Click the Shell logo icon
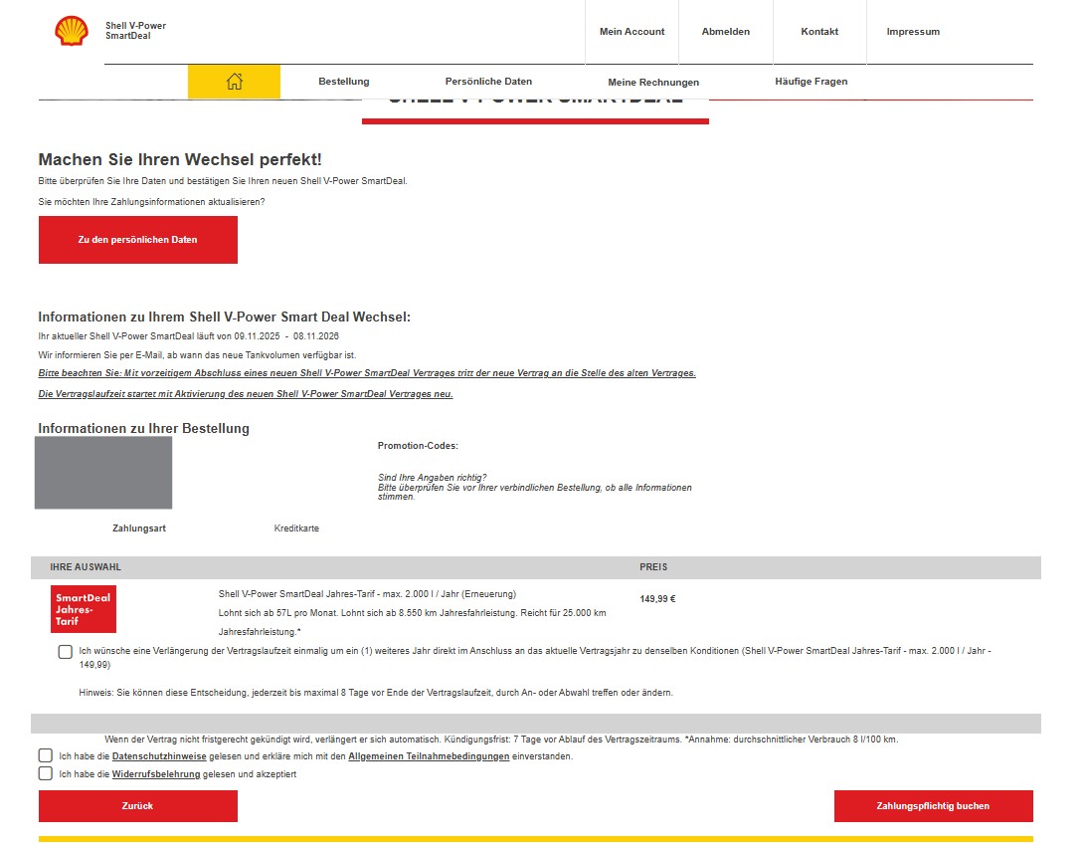 [x=72, y=31]
